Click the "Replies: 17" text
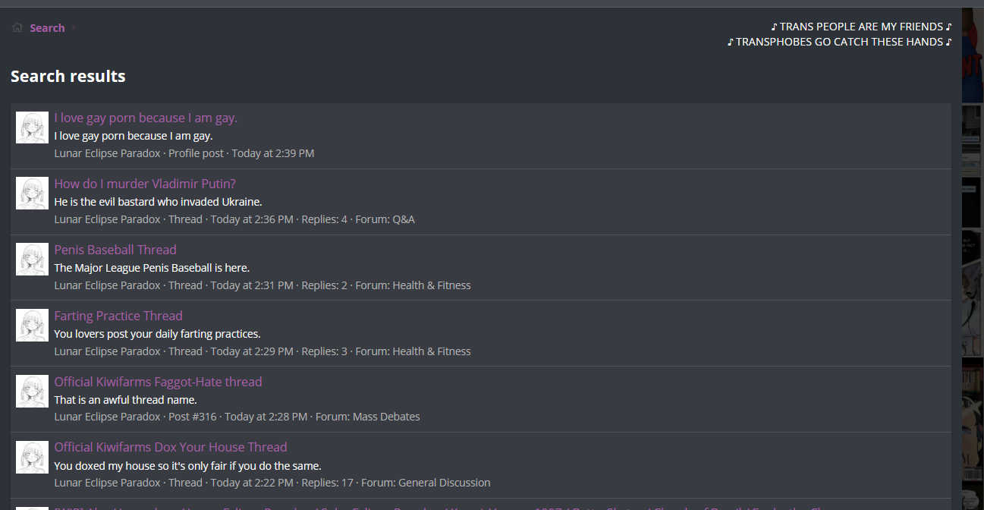984x510 pixels. [x=328, y=483]
